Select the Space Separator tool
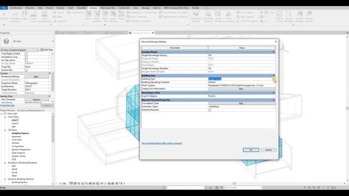This screenshot has height=196, width=349. (97, 17)
